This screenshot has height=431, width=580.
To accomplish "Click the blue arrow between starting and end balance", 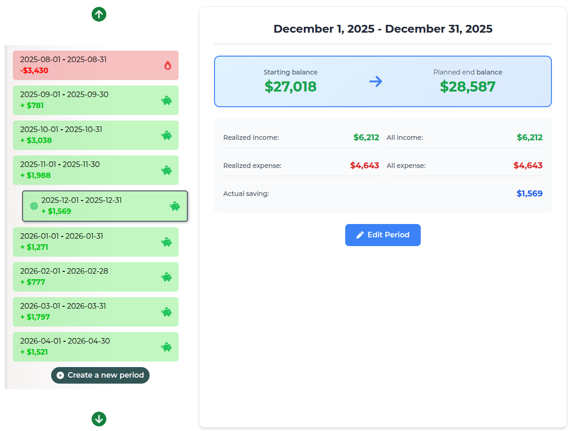I will coord(376,81).
